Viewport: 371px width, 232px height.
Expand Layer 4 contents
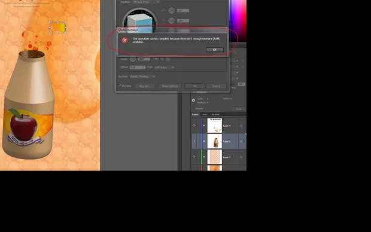click(x=204, y=126)
